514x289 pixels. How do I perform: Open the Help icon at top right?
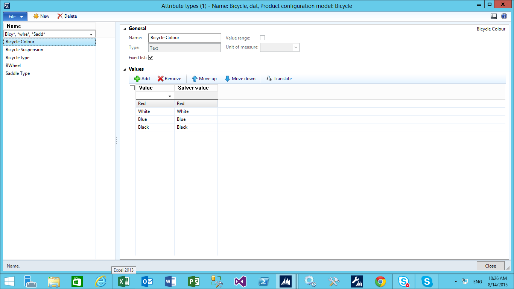tap(504, 16)
